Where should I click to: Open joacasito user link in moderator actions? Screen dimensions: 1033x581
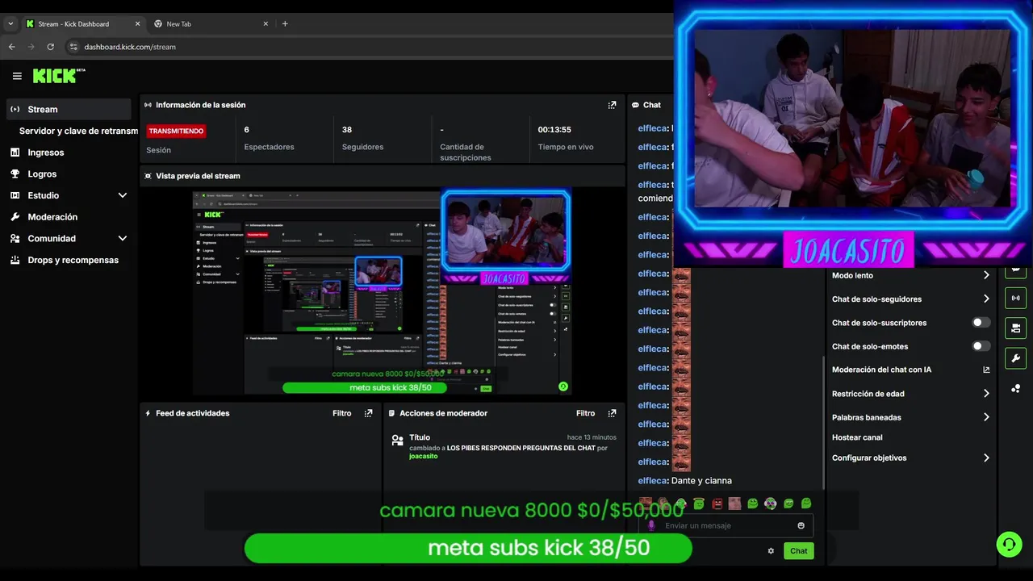[423, 457]
